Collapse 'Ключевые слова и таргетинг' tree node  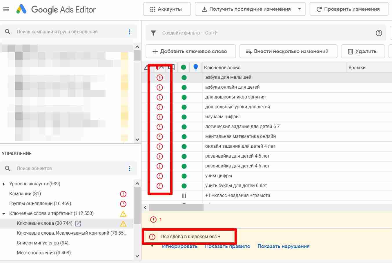(4, 214)
